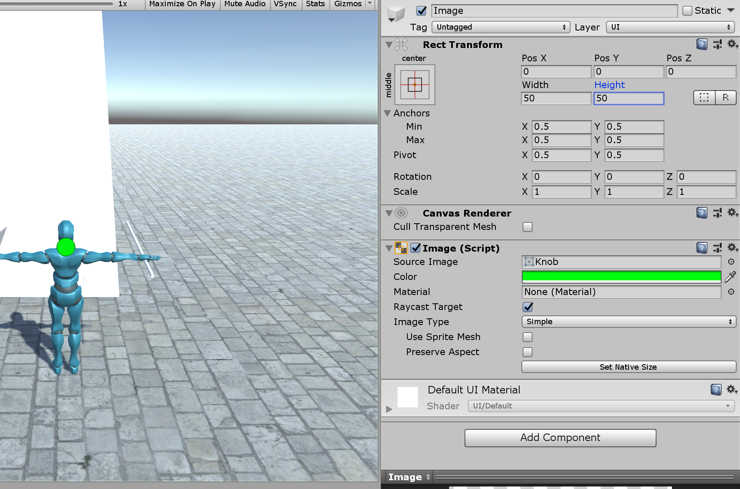Click Set Native Size button

pyautogui.click(x=629, y=367)
